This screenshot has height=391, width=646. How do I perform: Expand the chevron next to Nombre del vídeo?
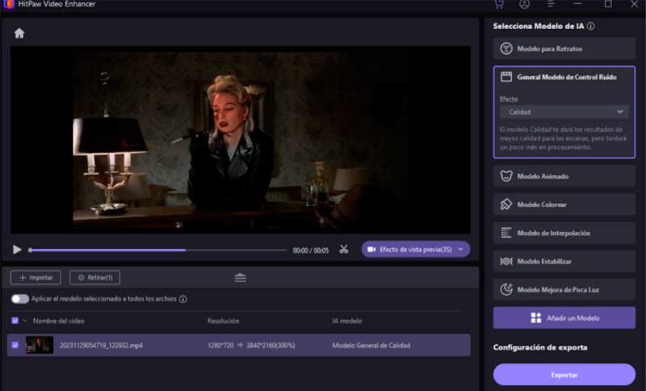tap(25, 321)
